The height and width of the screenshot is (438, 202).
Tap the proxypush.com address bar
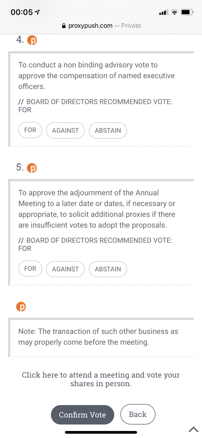click(x=101, y=26)
